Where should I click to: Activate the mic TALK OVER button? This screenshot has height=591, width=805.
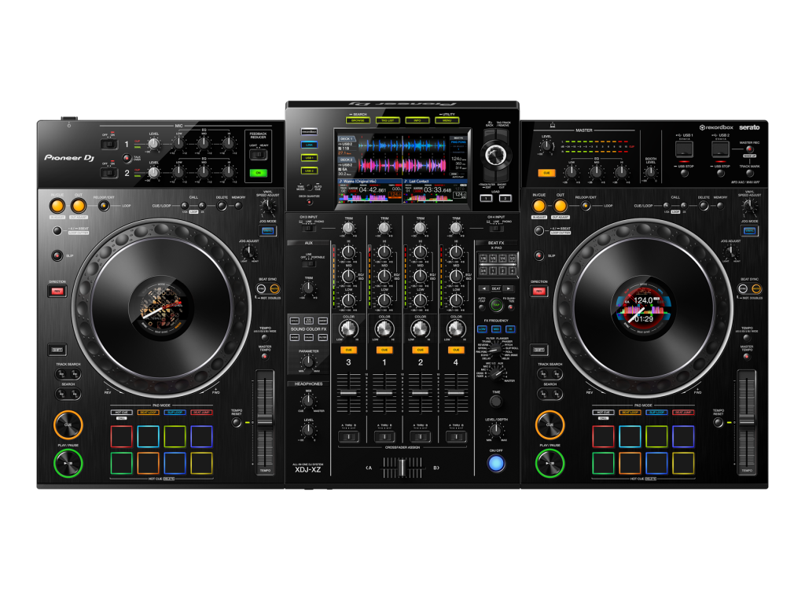pyautogui.click(x=127, y=159)
